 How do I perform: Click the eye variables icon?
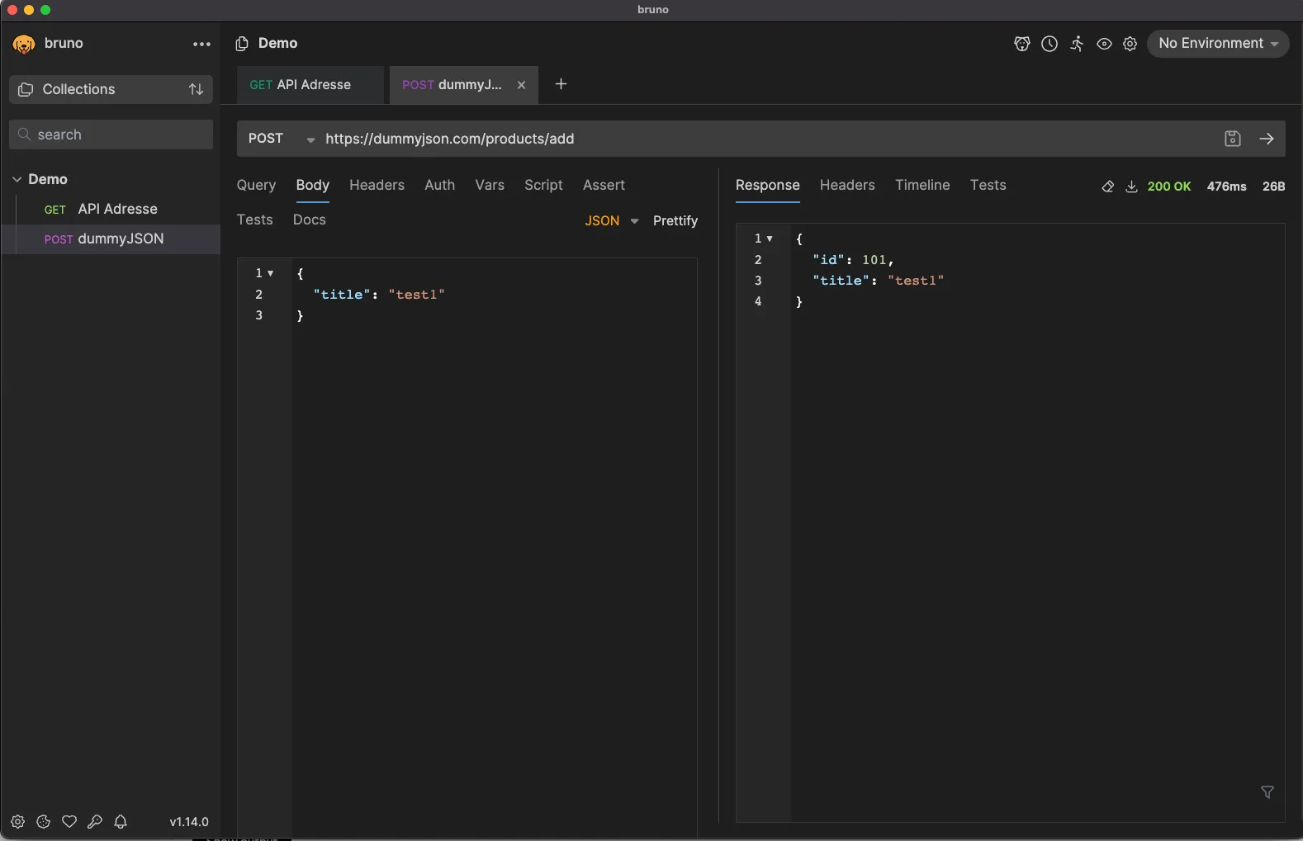pos(1104,44)
